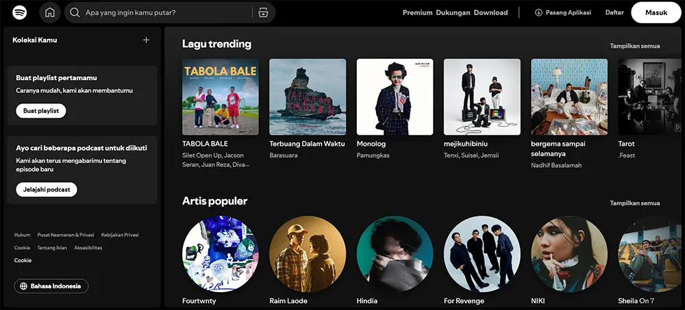Open the Tarot cover art
The height and width of the screenshot is (310, 685).
650,97
